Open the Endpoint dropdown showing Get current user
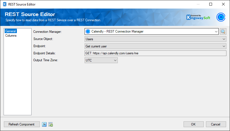 [155, 46]
